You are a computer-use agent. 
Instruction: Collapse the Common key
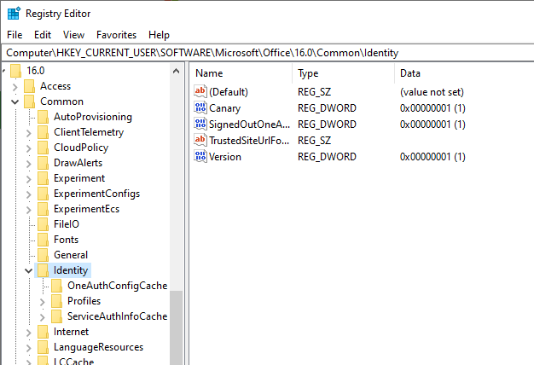pos(15,101)
